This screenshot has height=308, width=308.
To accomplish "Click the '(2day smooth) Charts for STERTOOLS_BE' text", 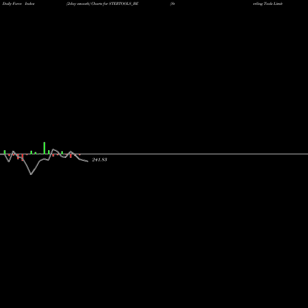I will click(x=102, y=4).
